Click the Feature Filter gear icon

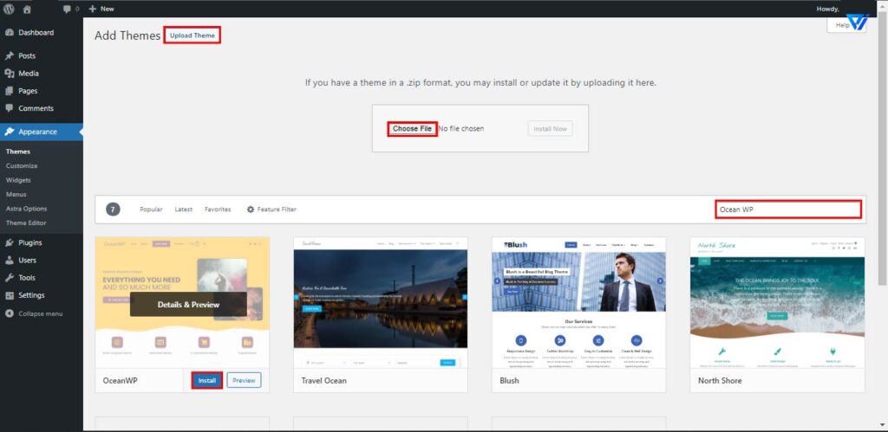(251, 210)
